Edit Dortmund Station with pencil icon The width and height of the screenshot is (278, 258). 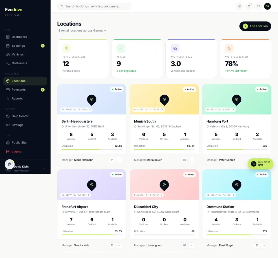click(x=257, y=245)
